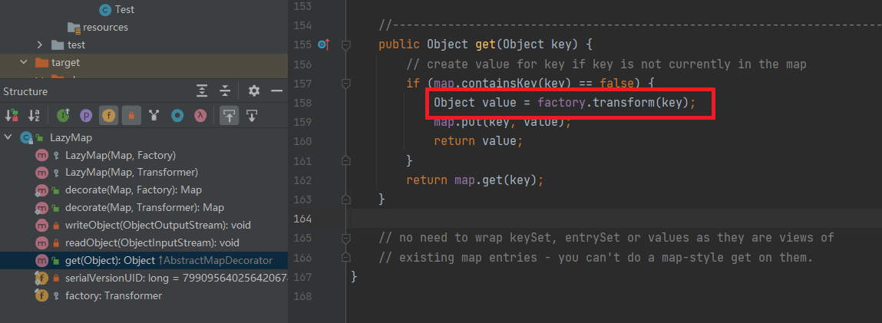Click 'map.put(key, value);' line
Viewport: 882px width, 323px height.
coord(502,122)
